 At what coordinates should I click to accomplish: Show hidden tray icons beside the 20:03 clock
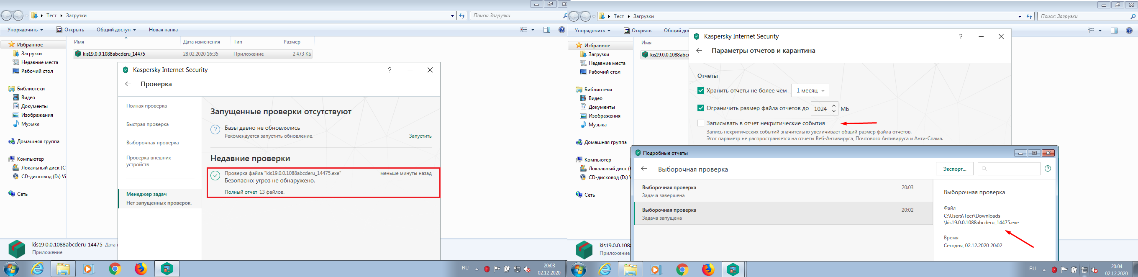476,269
